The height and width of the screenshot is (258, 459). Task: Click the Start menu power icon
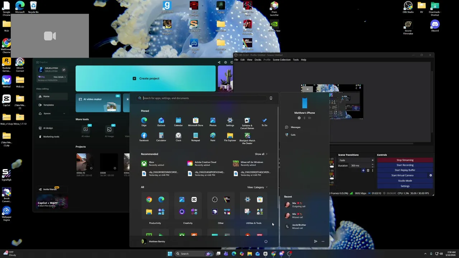pos(266,242)
